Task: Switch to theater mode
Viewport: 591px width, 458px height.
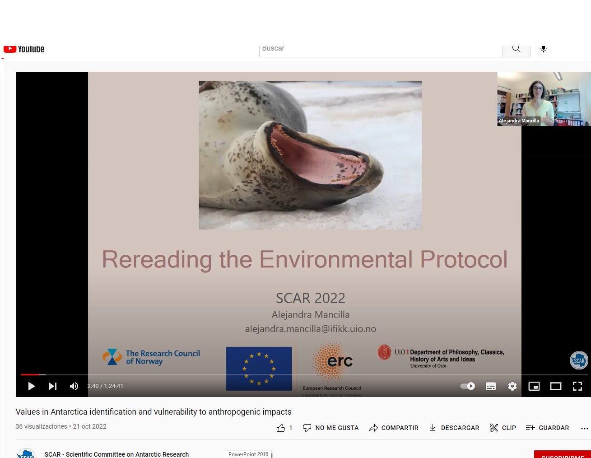Action: coord(556,386)
